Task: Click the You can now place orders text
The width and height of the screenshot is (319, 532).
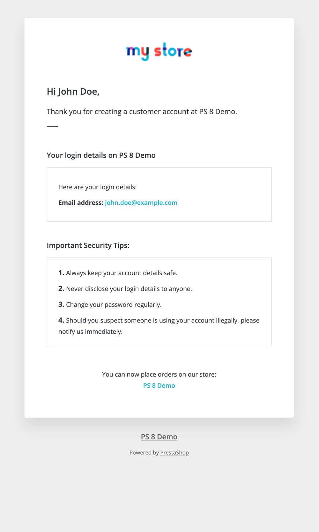Action: click(x=159, y=374)
